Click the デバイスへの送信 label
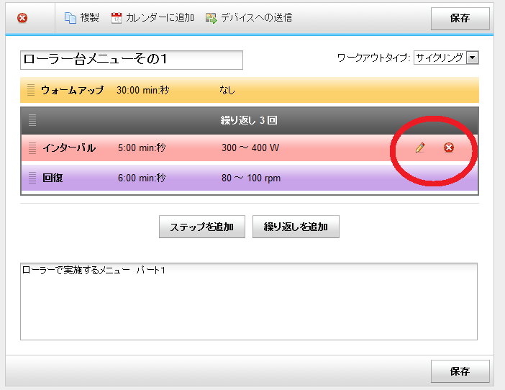The image size is (505, 390). (256, 17)
